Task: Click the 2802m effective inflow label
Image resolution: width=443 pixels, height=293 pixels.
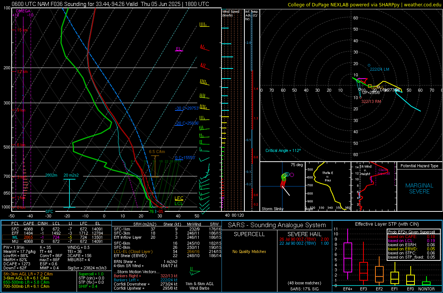Action: [51, 175]
